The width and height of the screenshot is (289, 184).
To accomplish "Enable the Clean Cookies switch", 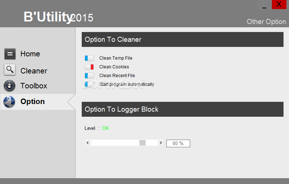I will pos(89,67).
